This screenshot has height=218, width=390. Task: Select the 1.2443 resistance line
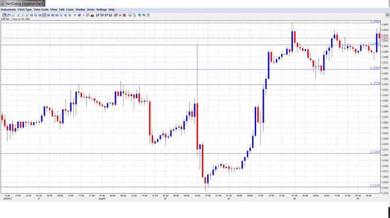click(x=190, y=23)
